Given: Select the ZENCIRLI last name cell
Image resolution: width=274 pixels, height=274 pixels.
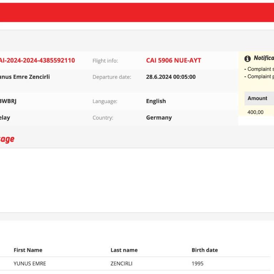Looking at the screenshot, I should (121, 264).
